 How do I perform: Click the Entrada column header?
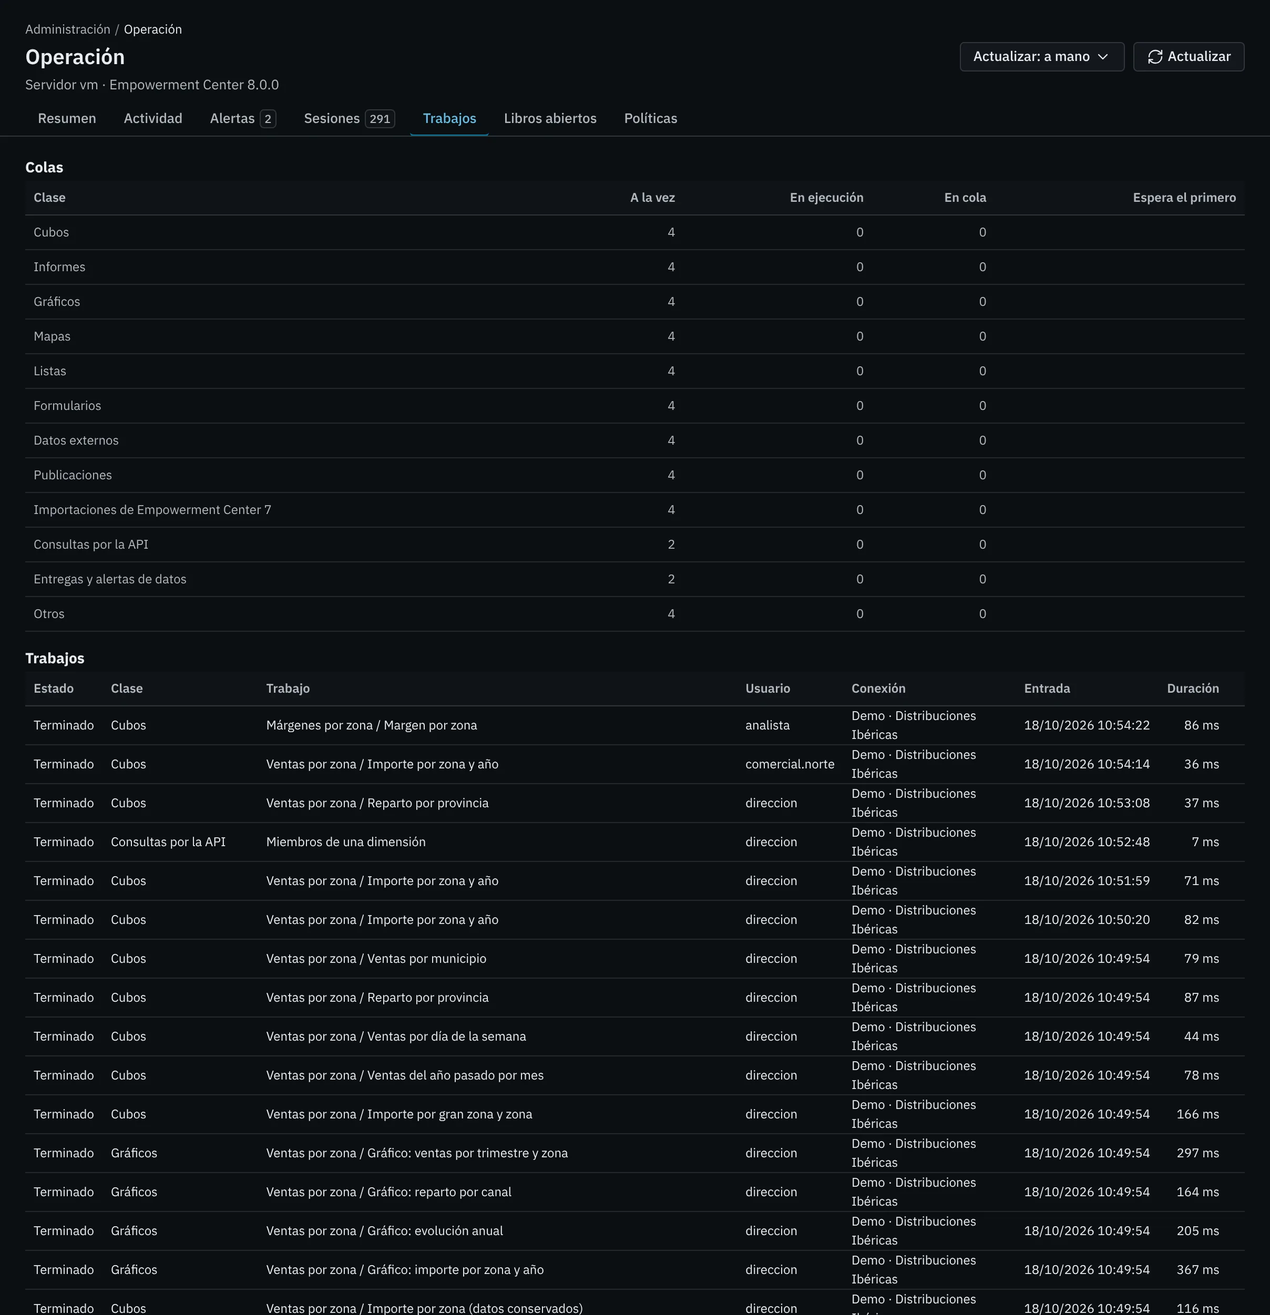click(x=1047, y=689)
